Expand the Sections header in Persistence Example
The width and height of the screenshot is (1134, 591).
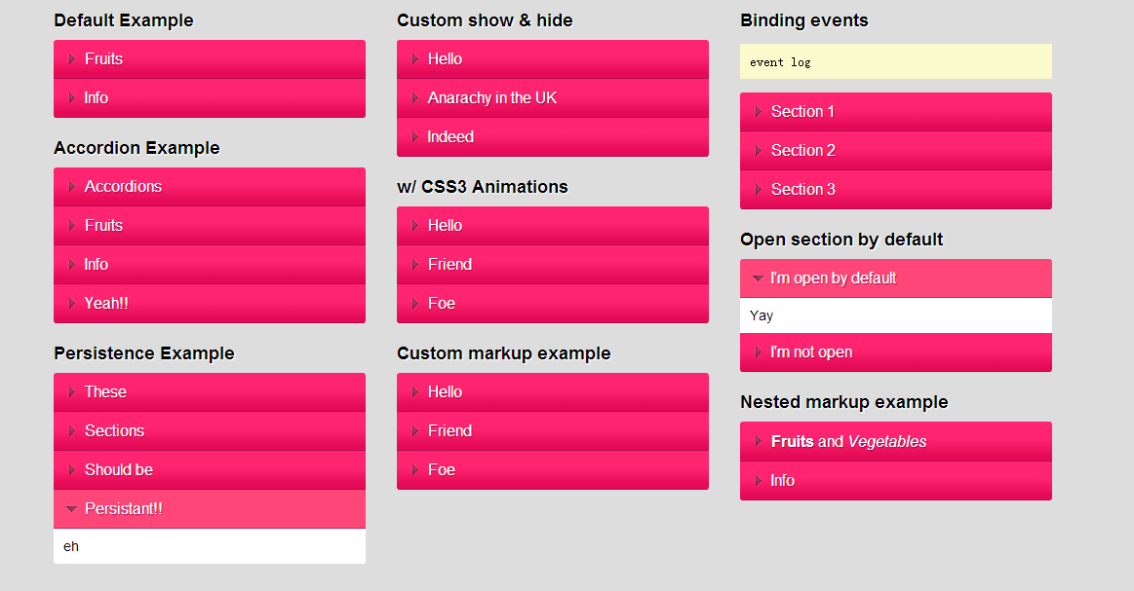pyautogui.click(x=210, y=431)
